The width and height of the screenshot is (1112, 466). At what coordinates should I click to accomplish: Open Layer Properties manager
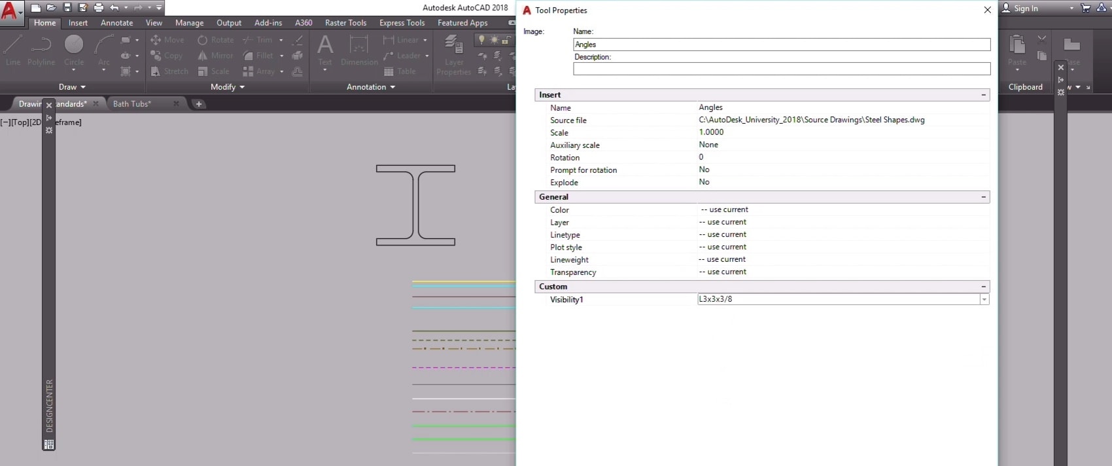coord(453,55)
